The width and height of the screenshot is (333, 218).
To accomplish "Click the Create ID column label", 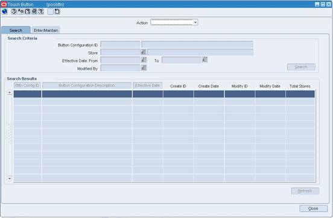I will point(178,86).
